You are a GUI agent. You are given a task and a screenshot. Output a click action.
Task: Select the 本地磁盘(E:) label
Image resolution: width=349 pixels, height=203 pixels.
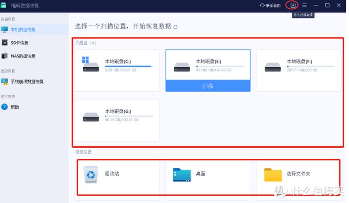tap(209, 62)
